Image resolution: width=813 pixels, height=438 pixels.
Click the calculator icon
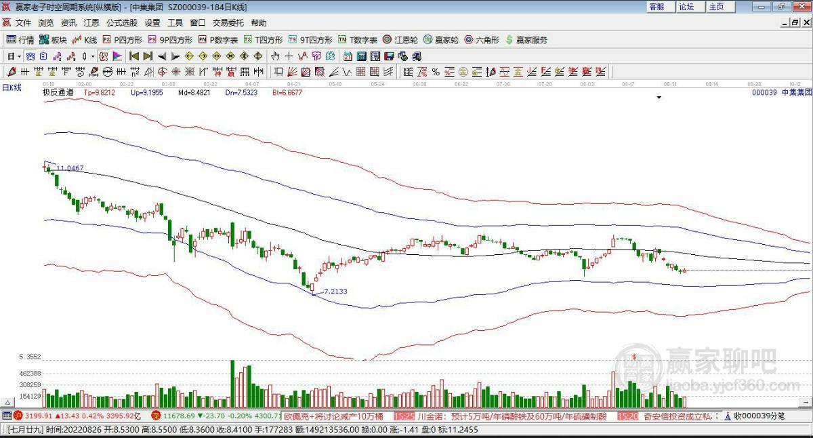click(360, 56)
